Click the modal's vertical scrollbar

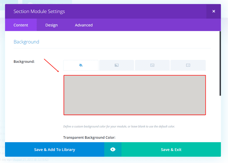tap(220, 63)
